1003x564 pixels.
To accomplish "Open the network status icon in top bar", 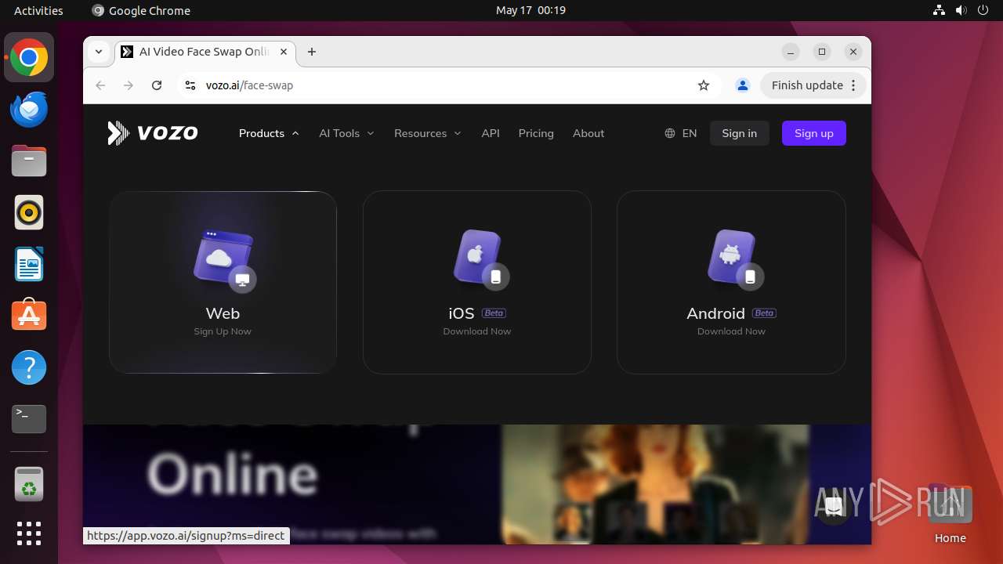I will 940,10.
